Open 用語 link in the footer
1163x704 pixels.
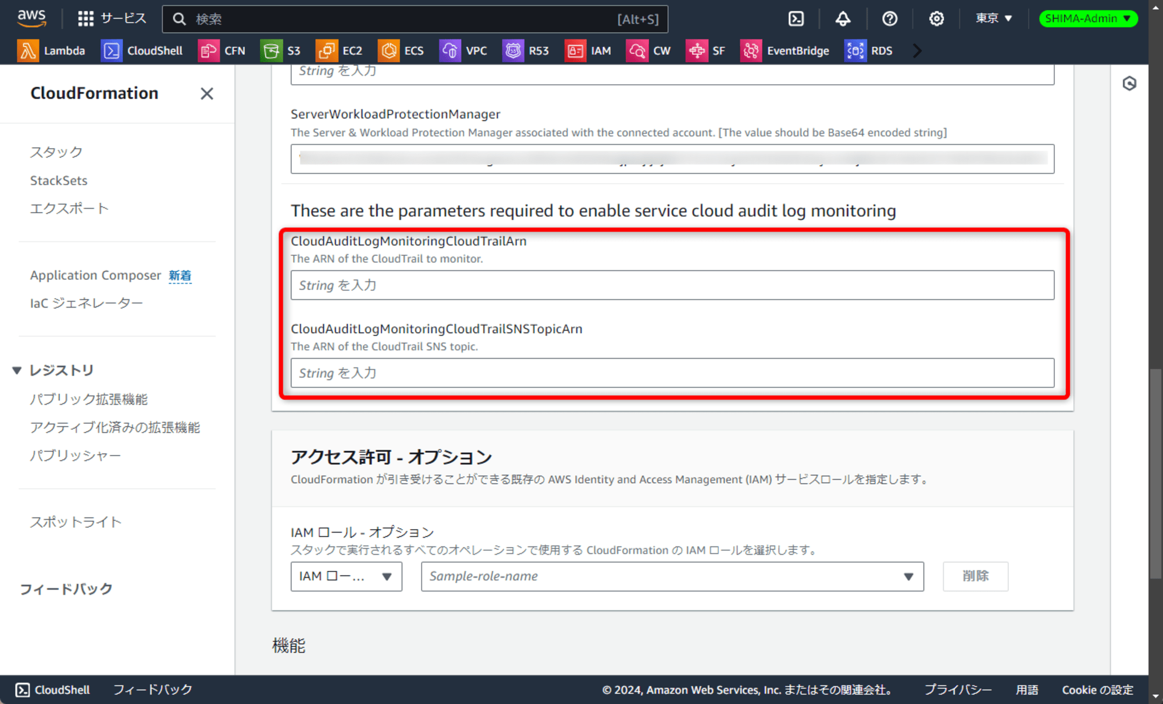[x=1027, y=689]
